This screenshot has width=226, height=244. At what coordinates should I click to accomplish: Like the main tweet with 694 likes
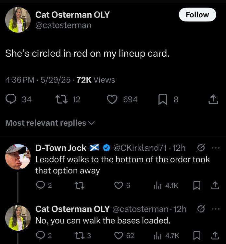[112, 100]
